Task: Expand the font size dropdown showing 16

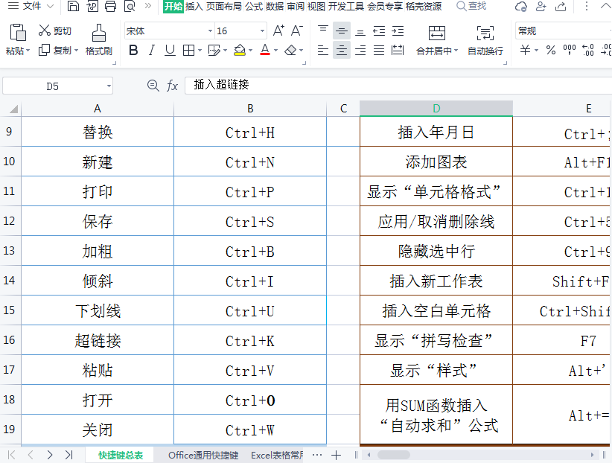Action: click(262, 31)
